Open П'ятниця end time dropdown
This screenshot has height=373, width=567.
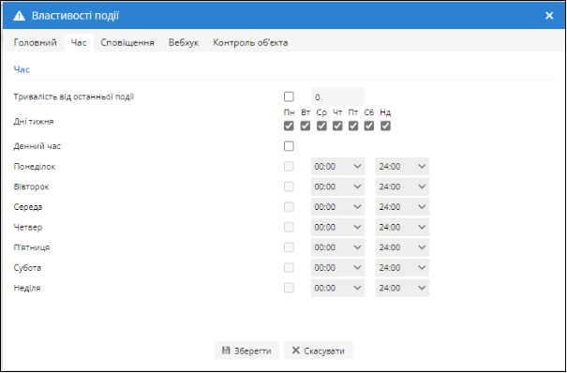point(402,247)
